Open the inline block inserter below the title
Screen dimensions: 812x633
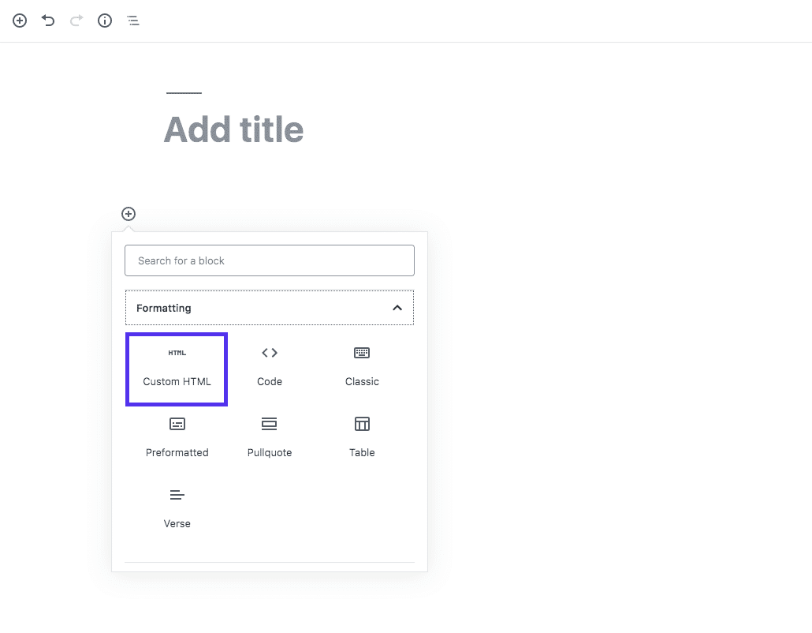[128, 213]
